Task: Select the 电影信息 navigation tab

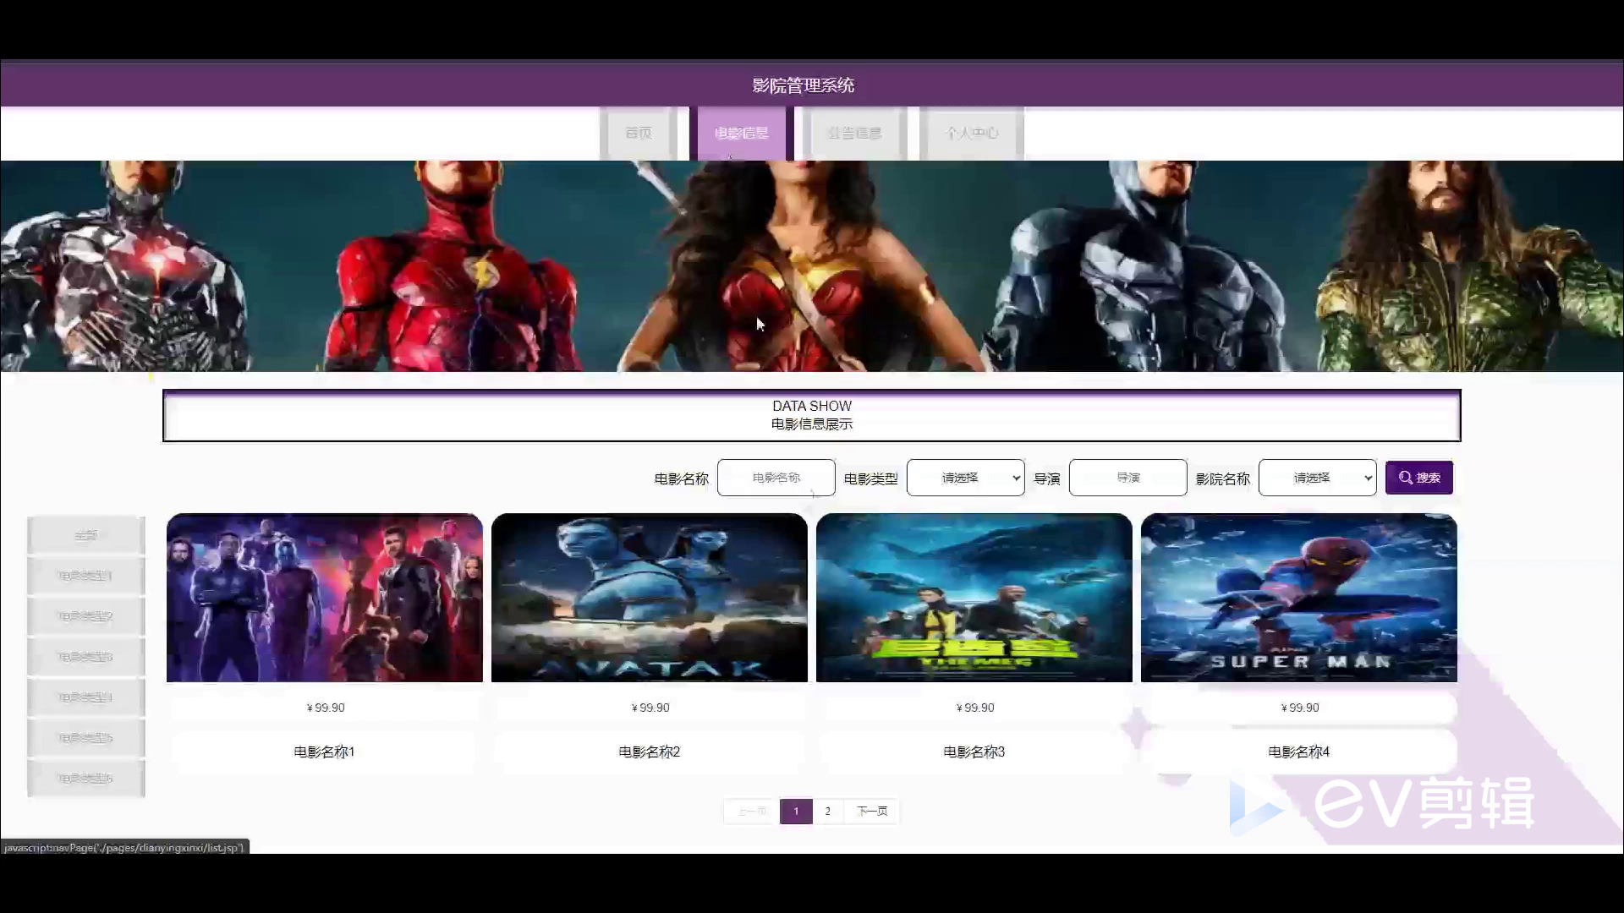Action: click(x=741, y=133)
